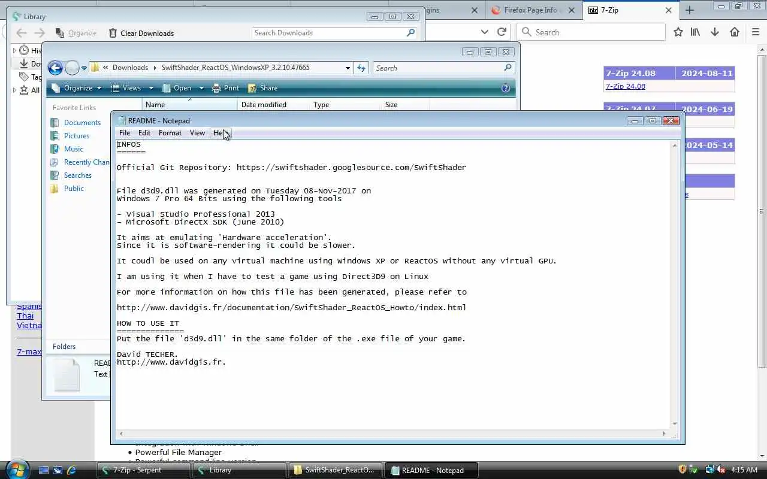Launch Internet Explorer from quick launch

[x=72, y=470]
